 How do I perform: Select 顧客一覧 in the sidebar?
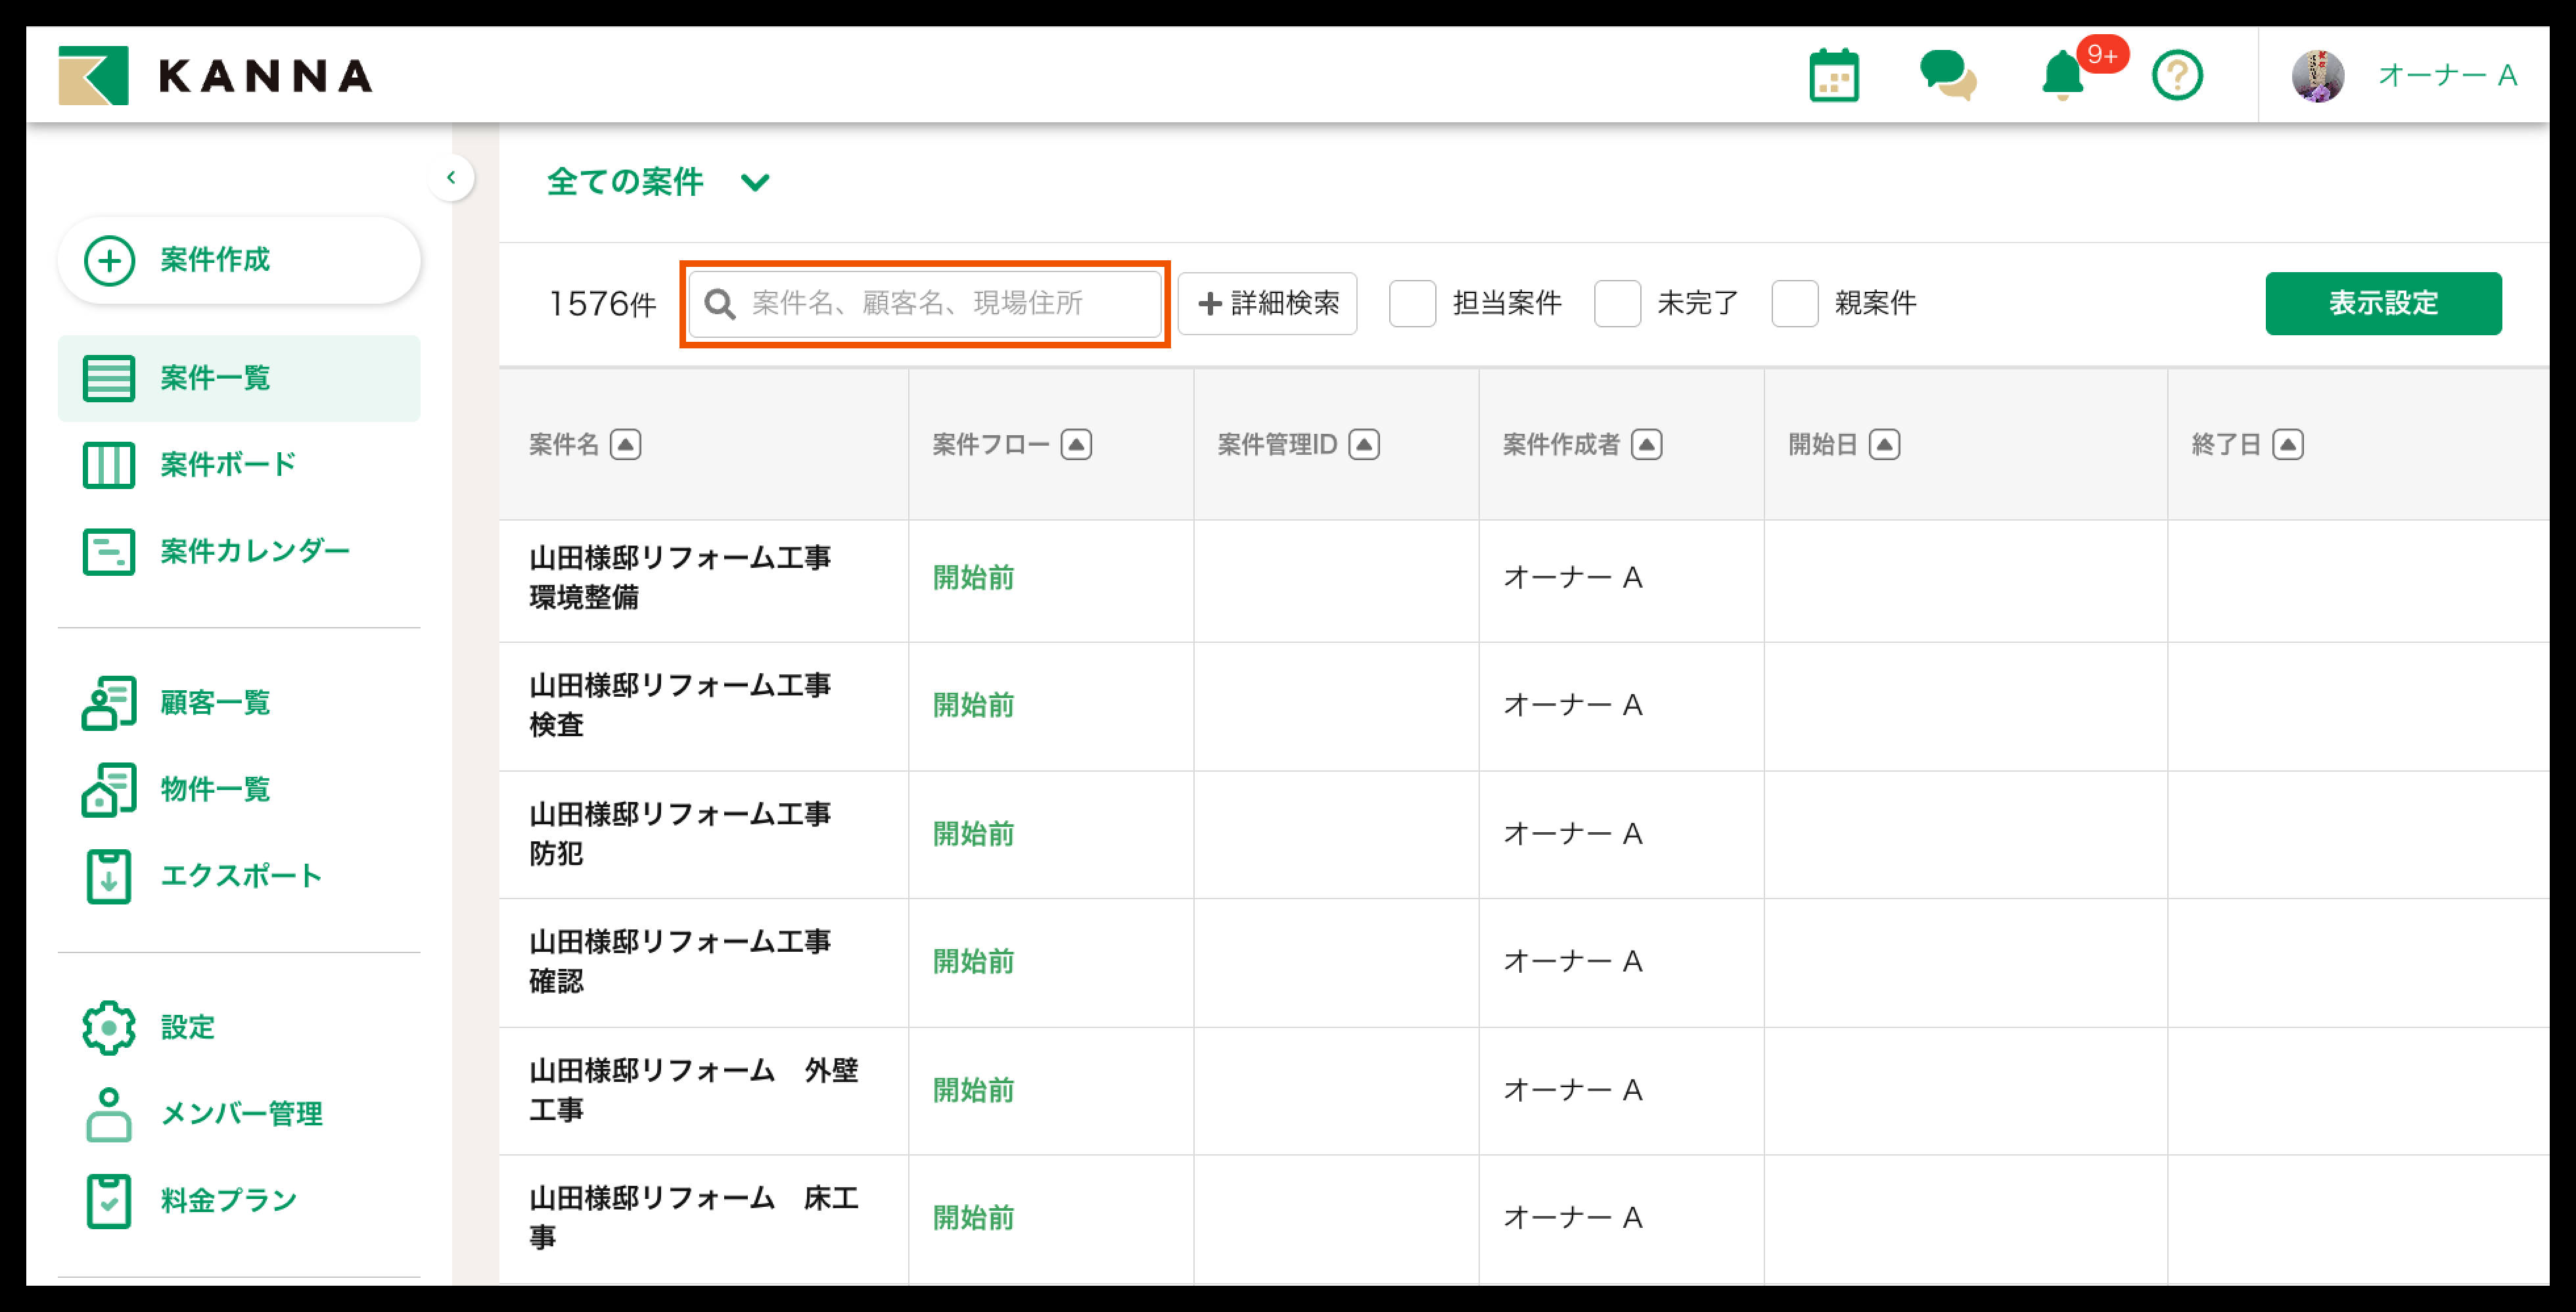(x=215, y=703)
